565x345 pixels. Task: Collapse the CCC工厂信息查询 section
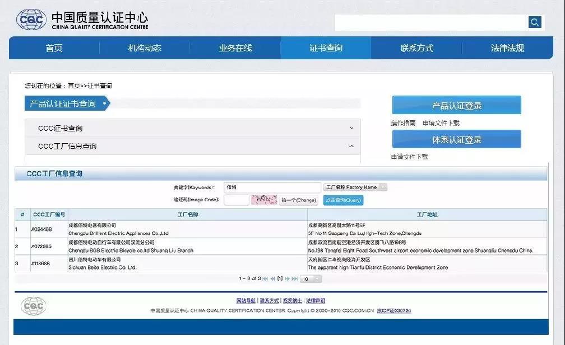[x=193, y=146]
